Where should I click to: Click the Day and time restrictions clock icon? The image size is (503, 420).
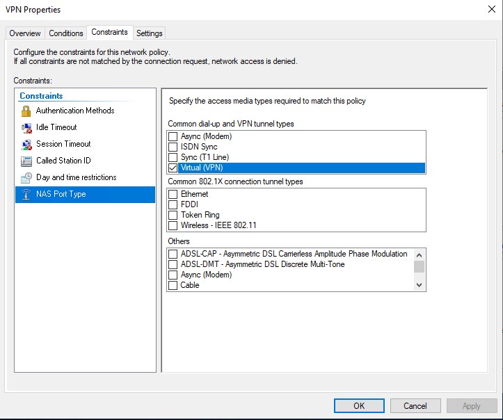point(26,178)
